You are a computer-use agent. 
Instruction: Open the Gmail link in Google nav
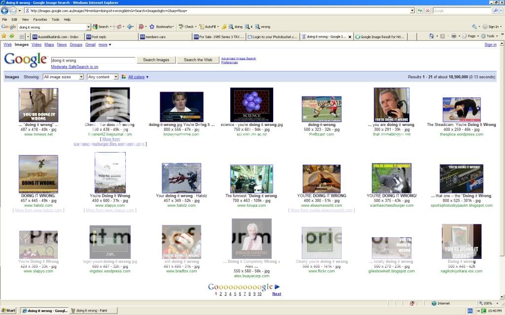(x=91, y=45)
